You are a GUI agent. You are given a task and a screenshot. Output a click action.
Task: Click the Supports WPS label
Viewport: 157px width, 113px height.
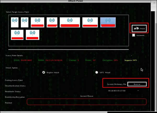pos(131,60)
